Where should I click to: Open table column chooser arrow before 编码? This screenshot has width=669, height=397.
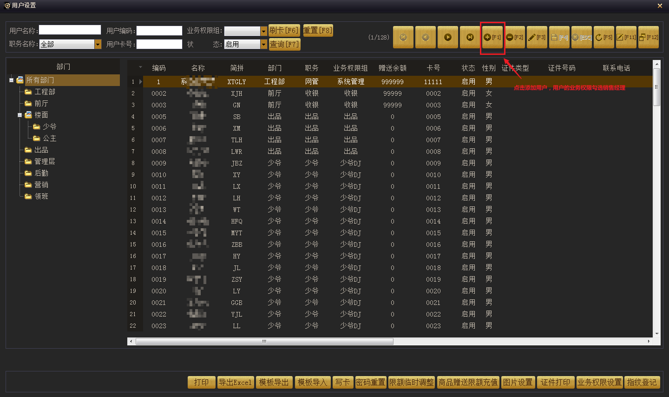[x=140, y=67]
